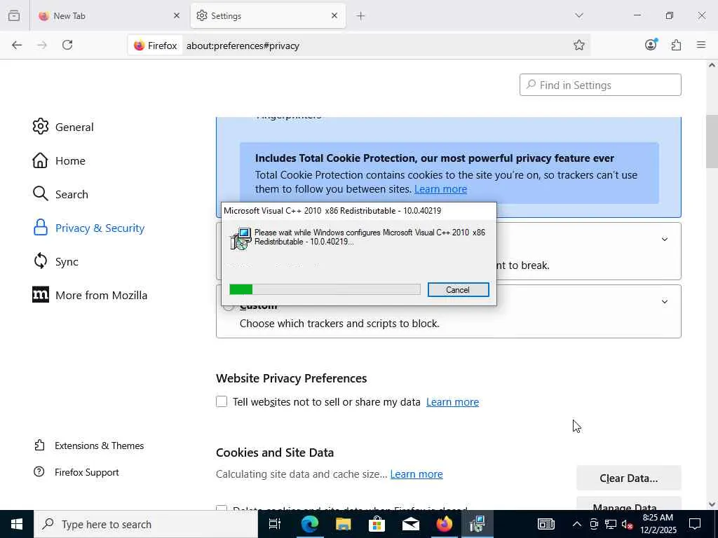This screenshot has width=718, height=538.
Task: Go back with the back arrow
Action: click(x=17, y=45)
